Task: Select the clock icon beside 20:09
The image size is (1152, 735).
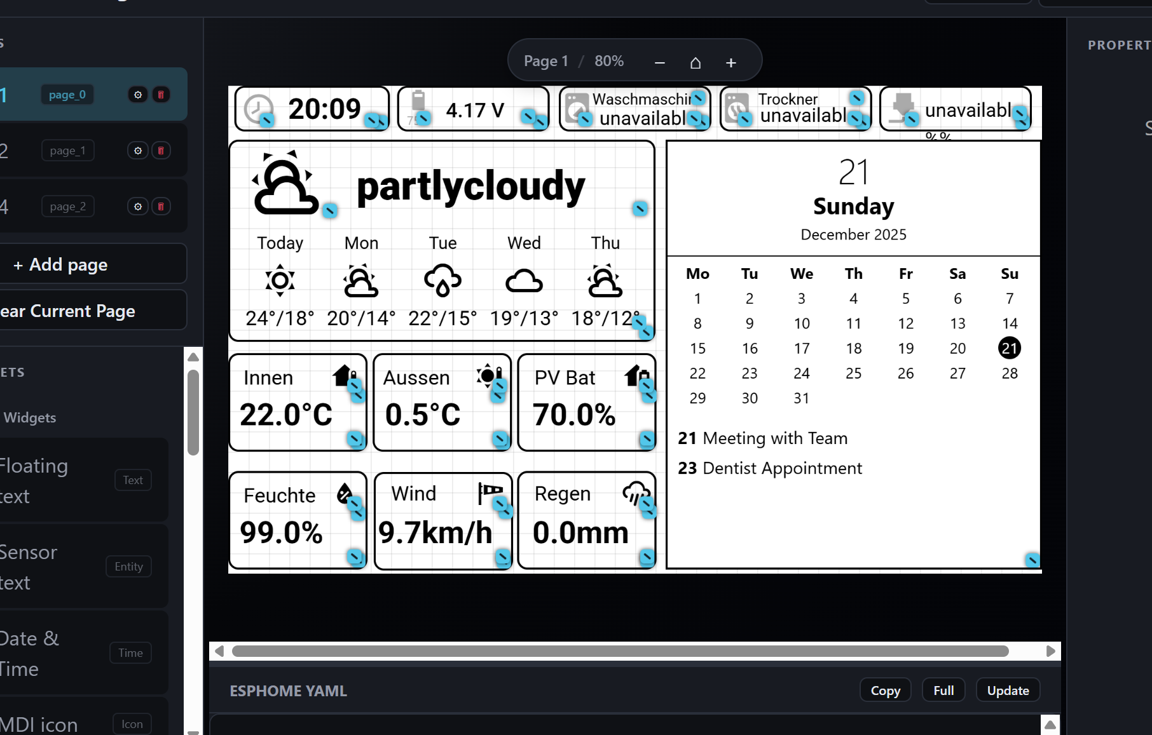Action: tap(258, 109)
